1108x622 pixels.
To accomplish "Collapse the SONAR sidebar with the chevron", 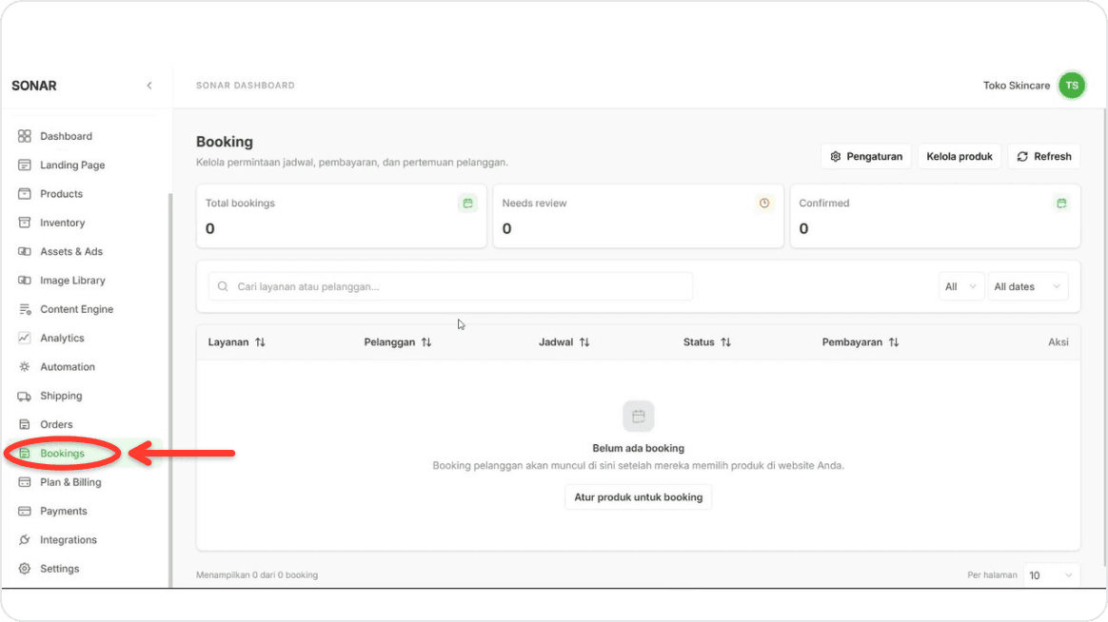I will click(149, 86).
